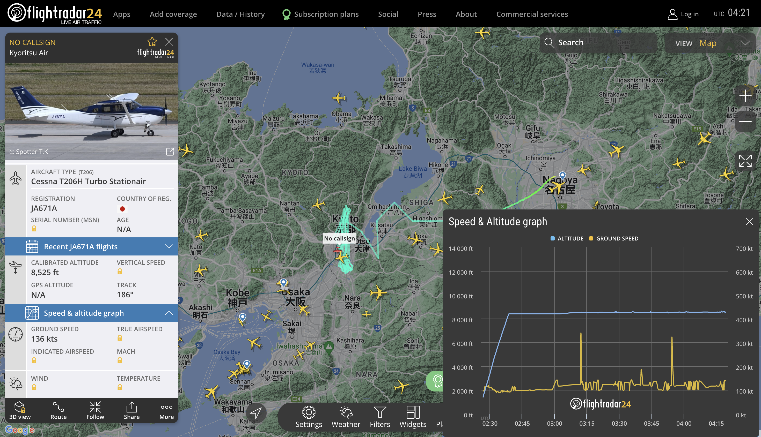The width and height of the screenshot is (761, 437).
Task: Click the Japan flag country icon
Action: coord(122,209)
